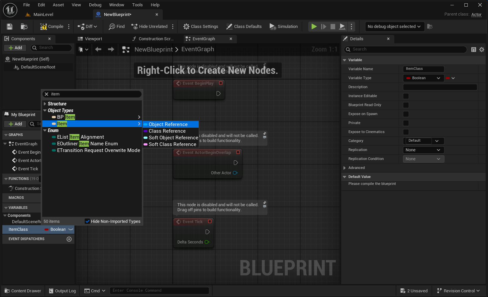Open Class Defaults
This screenshot has width=488, height=297.
pyautogui.click(x=244, y=27)
